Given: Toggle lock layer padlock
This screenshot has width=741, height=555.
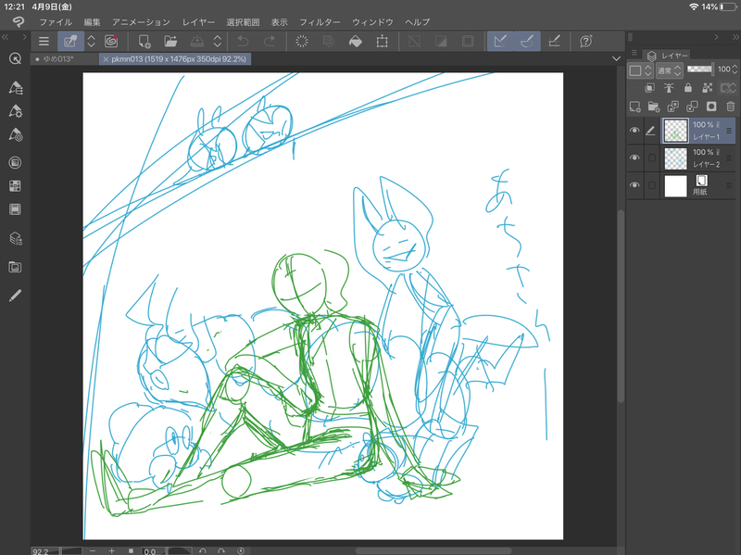Looking at the screenshot, I should 688,88.
